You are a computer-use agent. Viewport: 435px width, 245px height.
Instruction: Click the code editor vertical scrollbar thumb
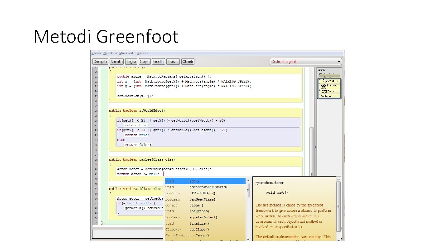[312, 152]
